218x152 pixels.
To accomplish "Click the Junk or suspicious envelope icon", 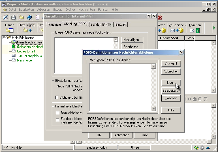I will pos(14,56).
